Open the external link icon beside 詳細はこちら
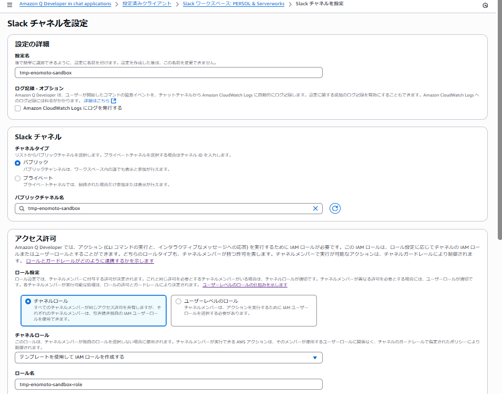The width and height of the screenshot is (502, 394). pyautogui.click(x=114, y=101)
